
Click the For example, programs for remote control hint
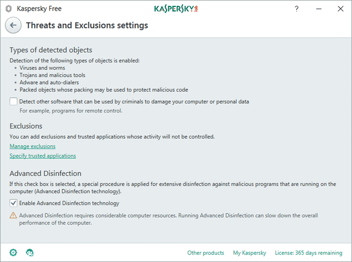pos(71,111)
